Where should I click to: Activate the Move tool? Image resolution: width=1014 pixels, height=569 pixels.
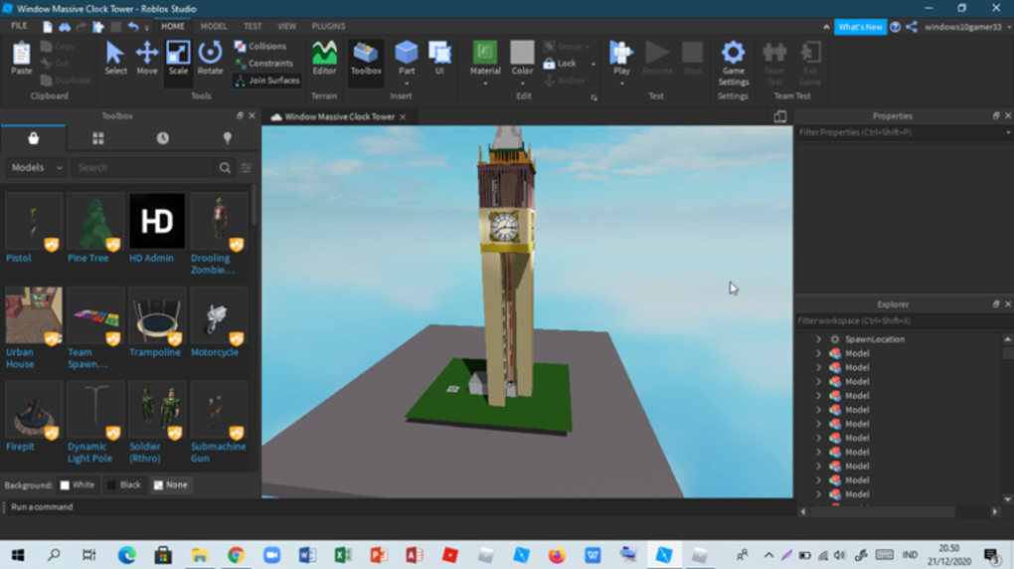(x=147, y=59)
